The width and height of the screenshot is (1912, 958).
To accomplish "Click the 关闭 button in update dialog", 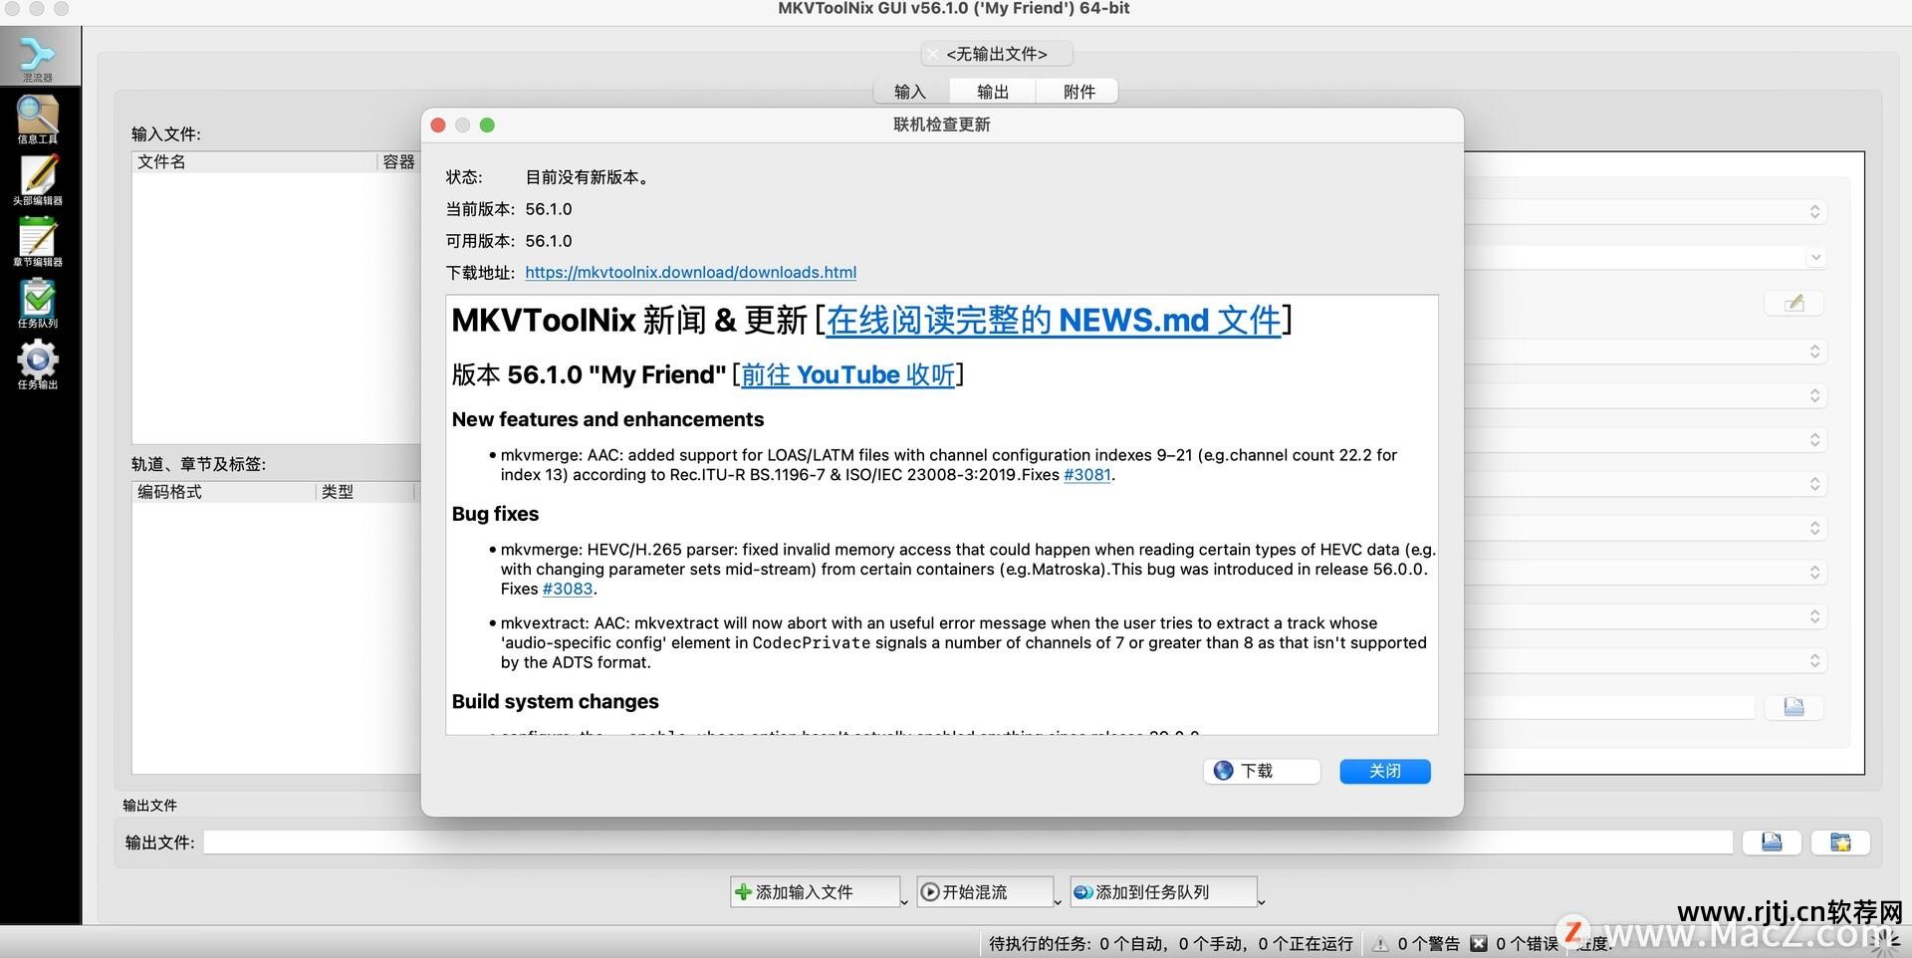I will (x=1385, y=771).
